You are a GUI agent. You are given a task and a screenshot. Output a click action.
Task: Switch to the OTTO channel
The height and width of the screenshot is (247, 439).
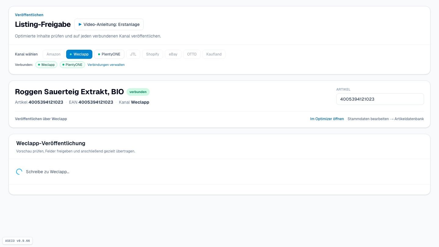192,54
